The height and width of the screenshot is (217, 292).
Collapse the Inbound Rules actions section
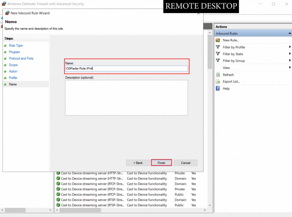(x=290, y=33)
